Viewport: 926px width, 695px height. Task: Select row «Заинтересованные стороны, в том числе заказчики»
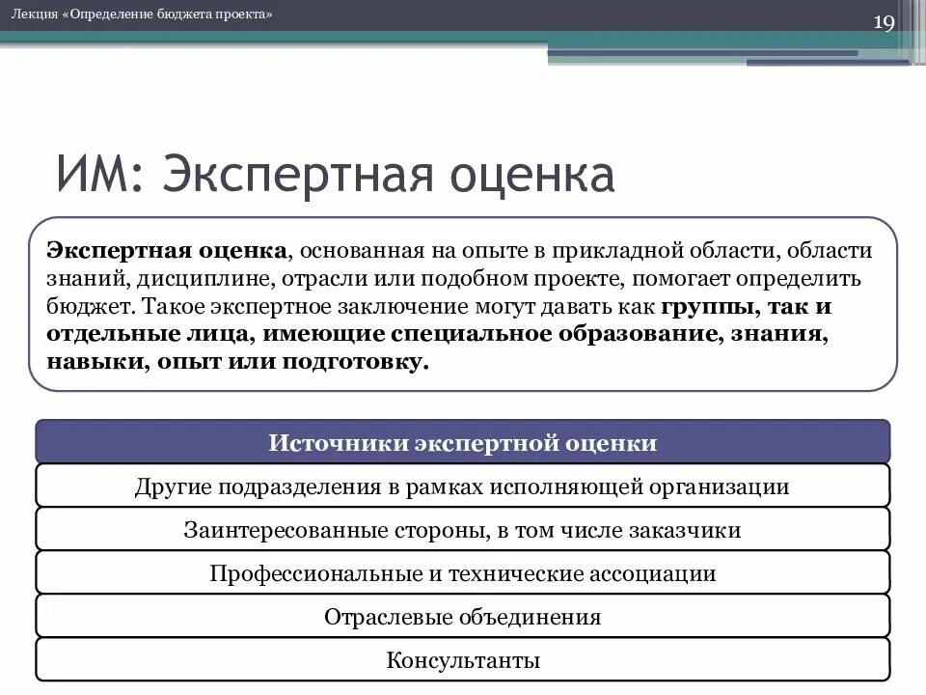(462, 530)
